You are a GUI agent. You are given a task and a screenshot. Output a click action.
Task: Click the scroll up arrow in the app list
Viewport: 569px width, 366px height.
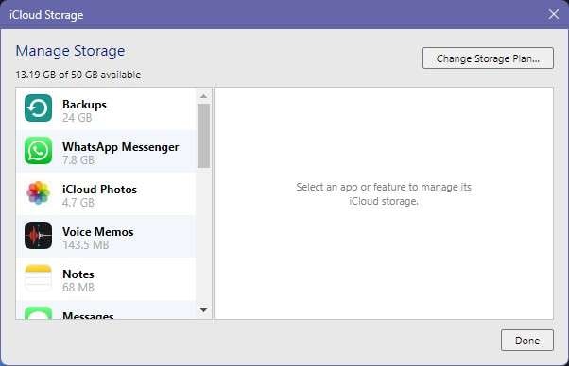point(204,96)
